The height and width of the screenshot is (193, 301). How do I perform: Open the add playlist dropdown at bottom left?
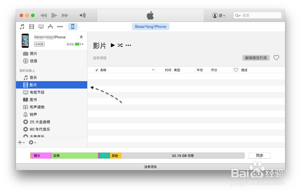tap(21, 142)
